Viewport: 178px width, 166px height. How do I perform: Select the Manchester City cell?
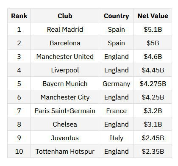pyautogui.click(x=65, y=97)
